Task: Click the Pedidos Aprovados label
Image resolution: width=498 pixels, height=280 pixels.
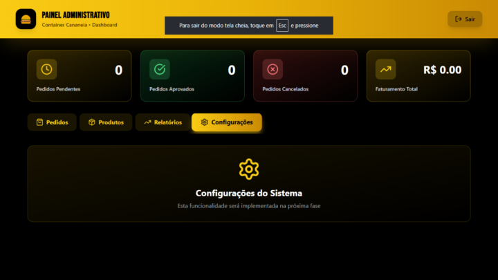Action: coord(172,89)
